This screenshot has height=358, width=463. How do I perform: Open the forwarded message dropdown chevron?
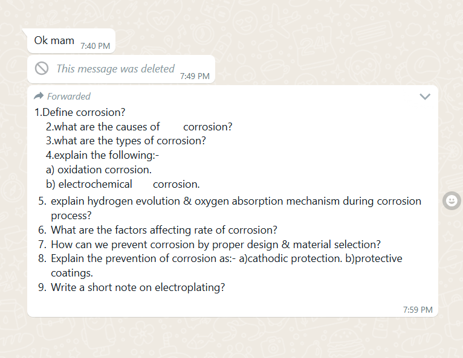coord(425,97)
